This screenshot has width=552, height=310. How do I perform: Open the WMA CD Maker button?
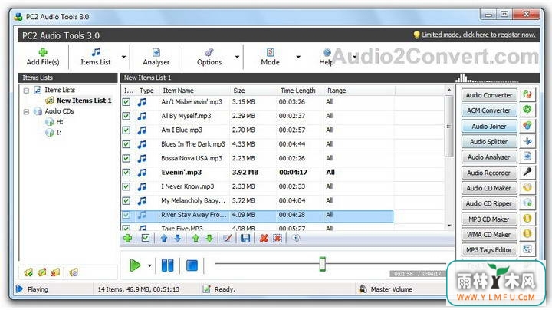point(489,235)
